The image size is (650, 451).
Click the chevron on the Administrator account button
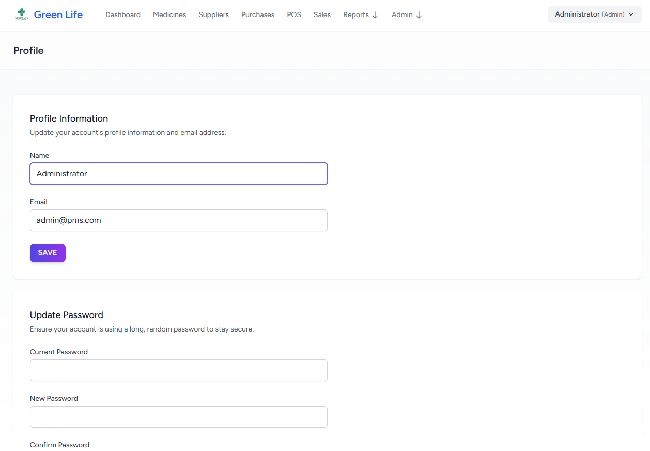631,14
